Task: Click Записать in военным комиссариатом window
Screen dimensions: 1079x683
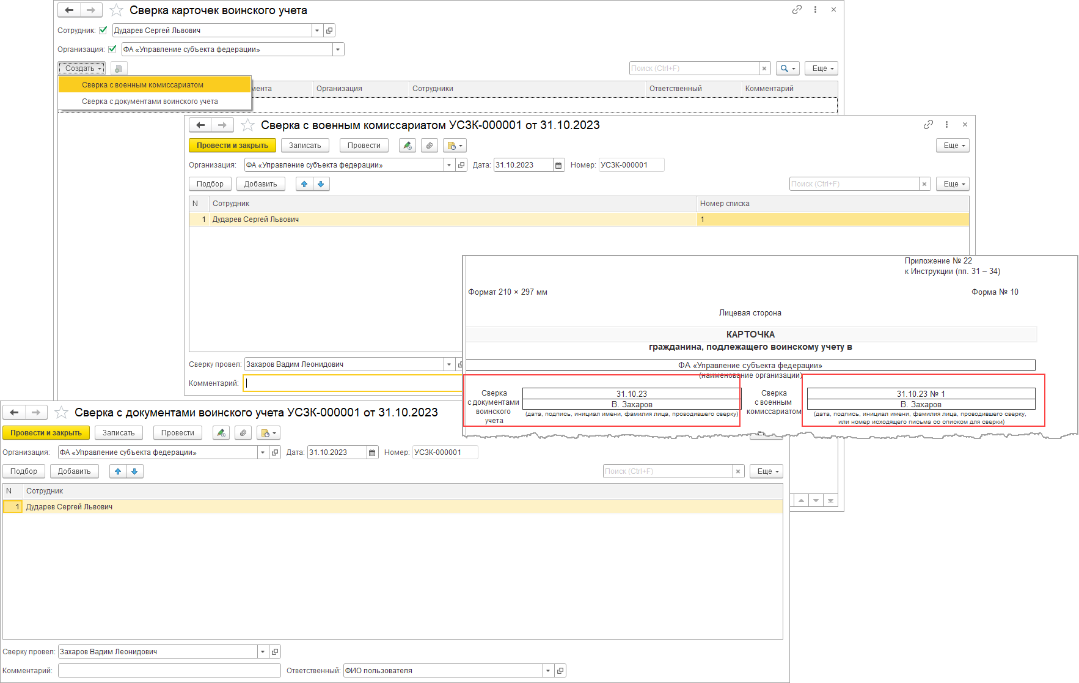Action: (305, 146)
